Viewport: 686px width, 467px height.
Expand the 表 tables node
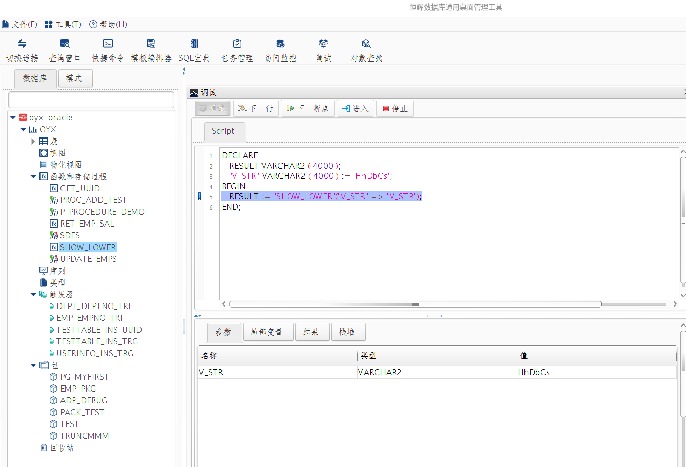[33, 141]
